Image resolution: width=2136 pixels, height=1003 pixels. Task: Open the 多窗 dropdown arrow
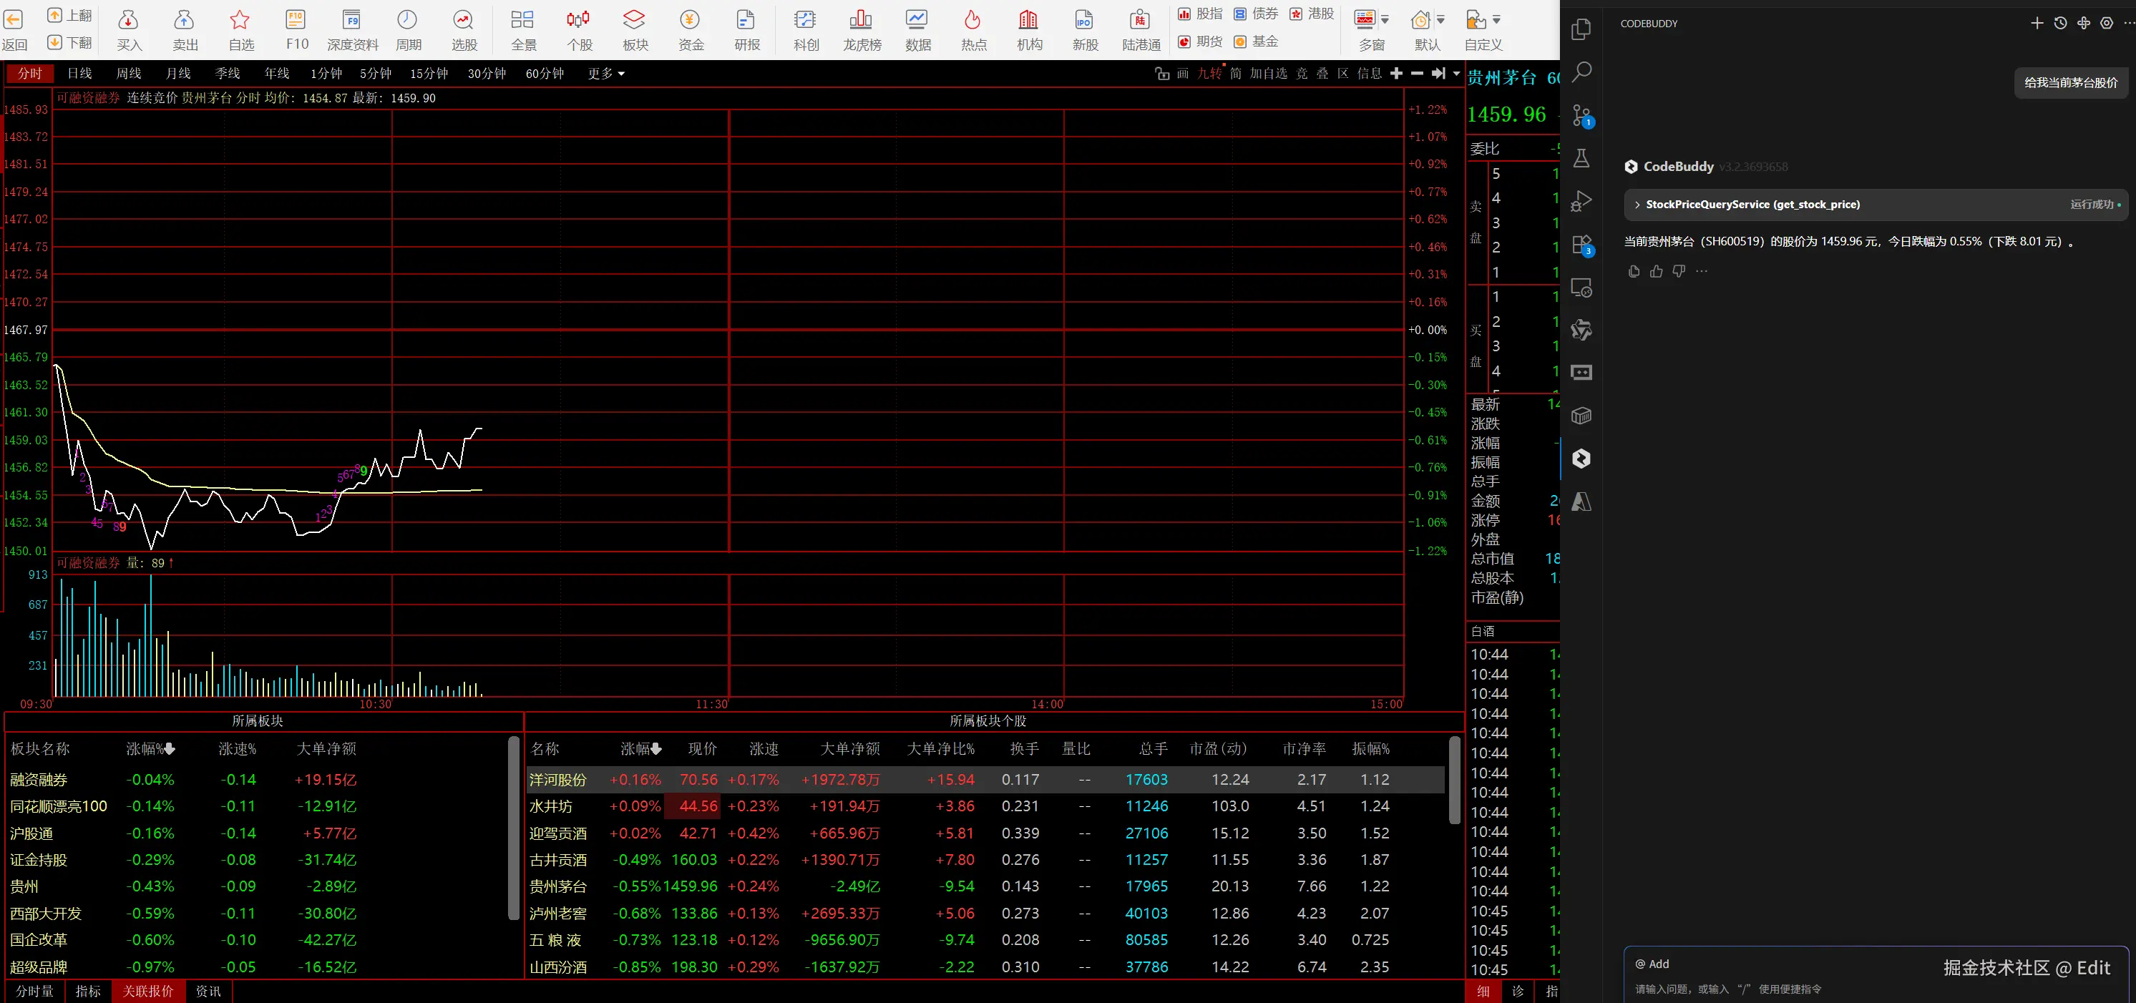point(1385,20)
